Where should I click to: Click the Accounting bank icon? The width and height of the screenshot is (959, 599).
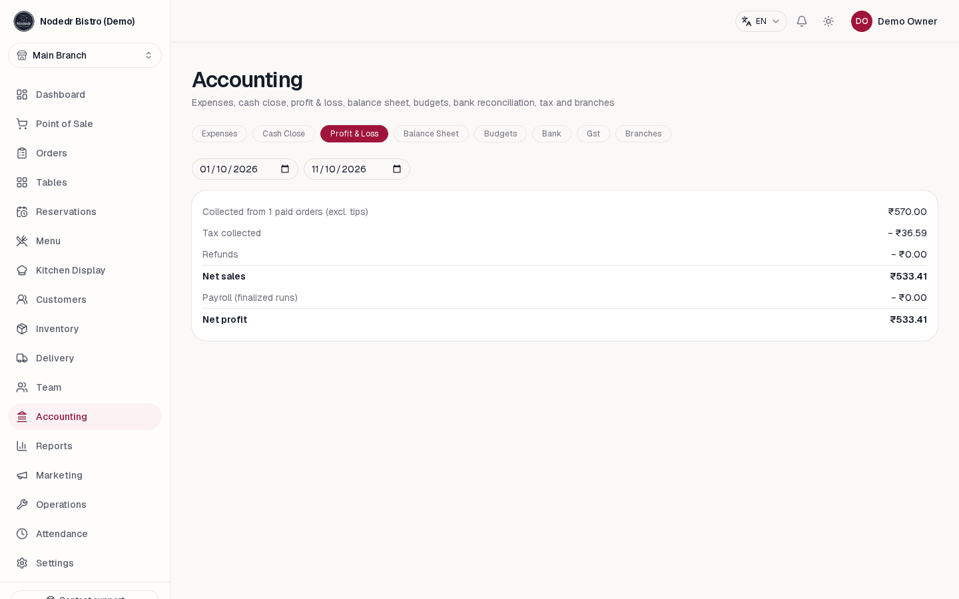point(22,417)
